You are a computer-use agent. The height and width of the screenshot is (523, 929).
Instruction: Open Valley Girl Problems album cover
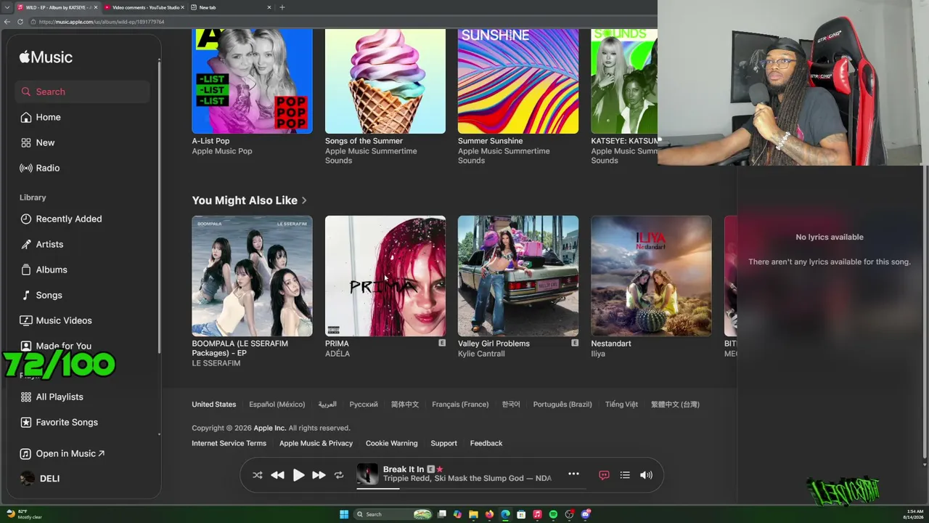(518, 276)
